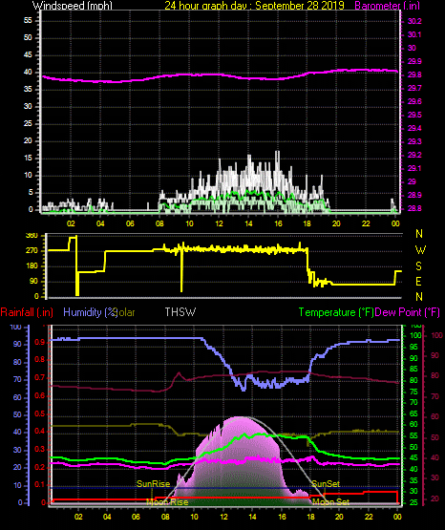This screenshot has width=445, height=530.
Task: Click the Moon Set marker label
Action: tap(330, 502)
